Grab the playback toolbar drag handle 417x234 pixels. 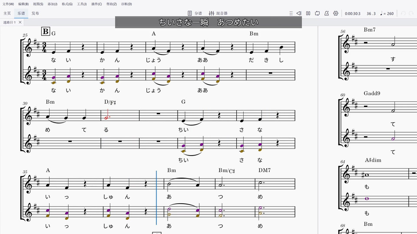291,13
